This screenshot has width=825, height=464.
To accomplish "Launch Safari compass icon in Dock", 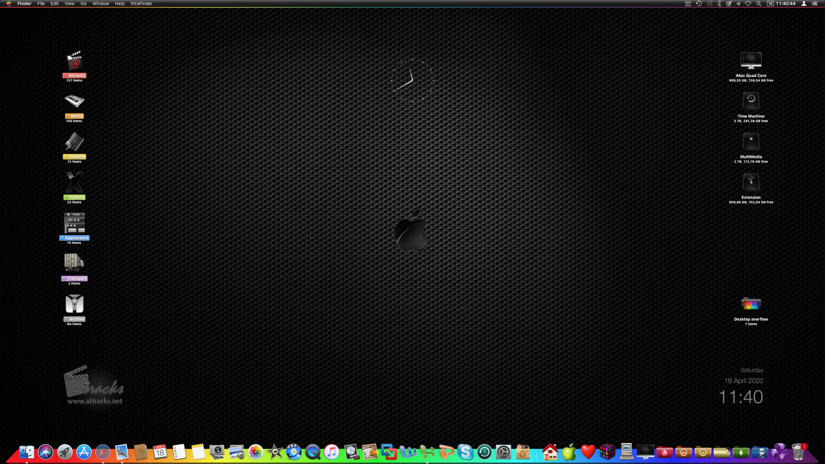I will coord(103,452).
